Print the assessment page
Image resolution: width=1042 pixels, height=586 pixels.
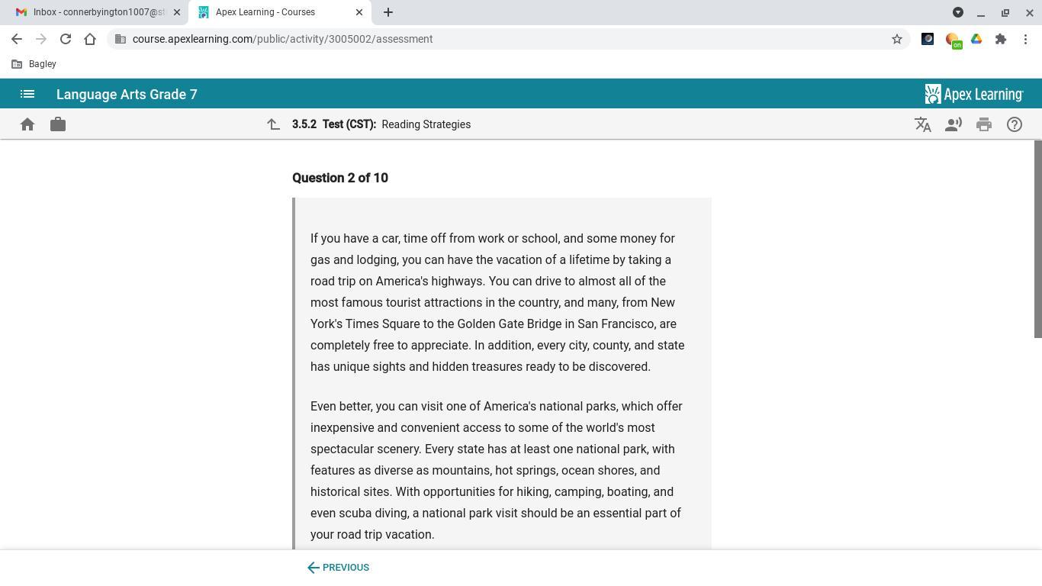pos(984,124)
